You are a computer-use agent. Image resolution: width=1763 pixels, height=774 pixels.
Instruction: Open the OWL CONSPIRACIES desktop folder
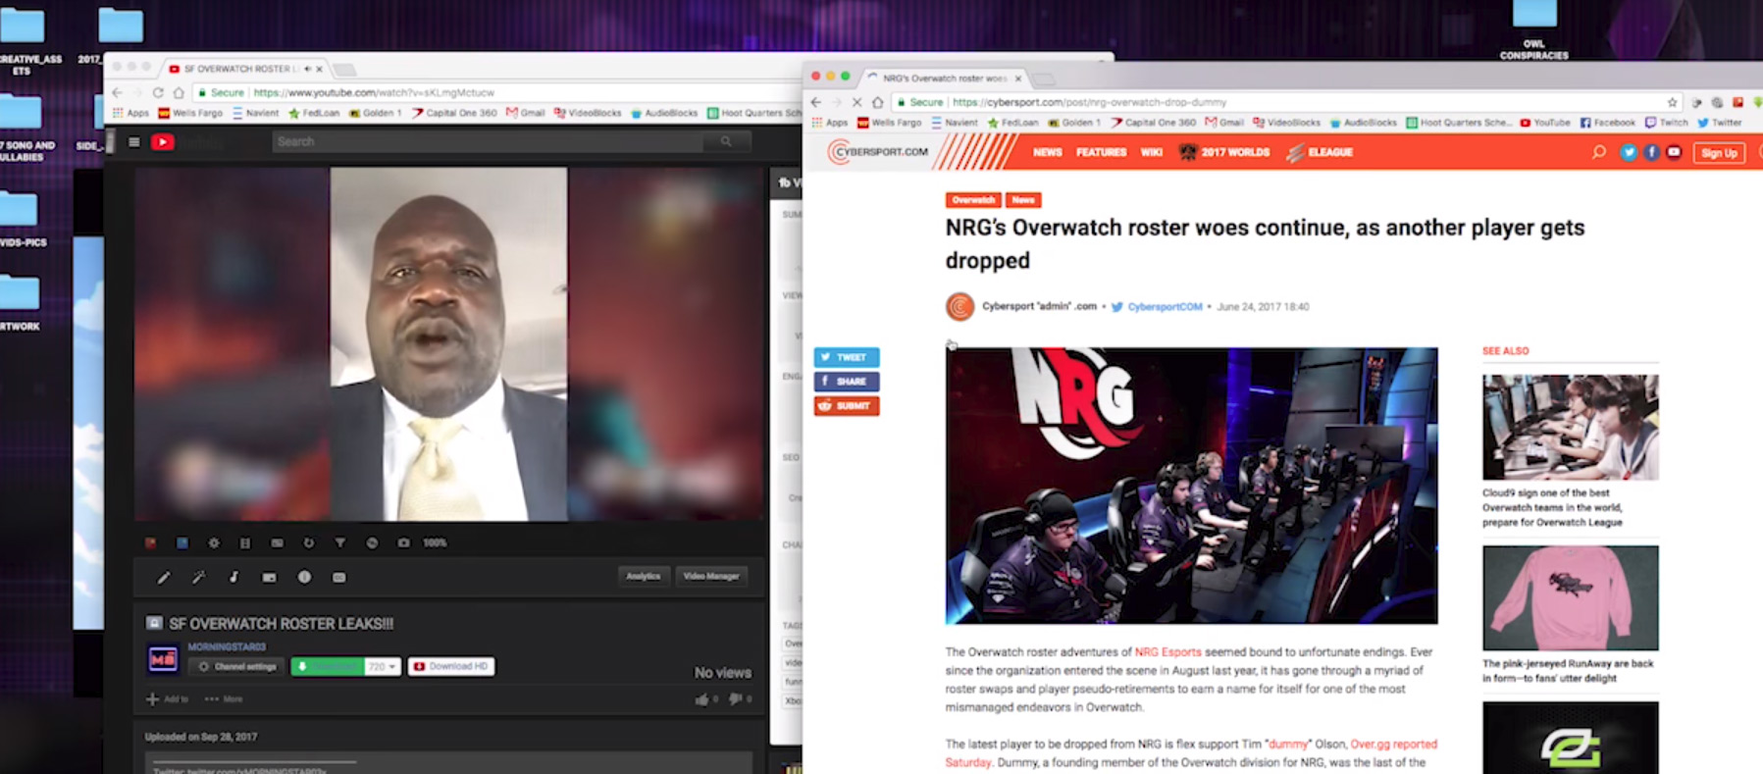[1534, 29]
